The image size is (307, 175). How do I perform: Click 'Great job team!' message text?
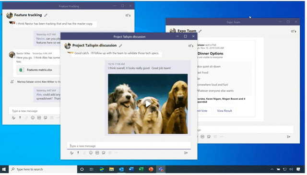coord(161,68)
